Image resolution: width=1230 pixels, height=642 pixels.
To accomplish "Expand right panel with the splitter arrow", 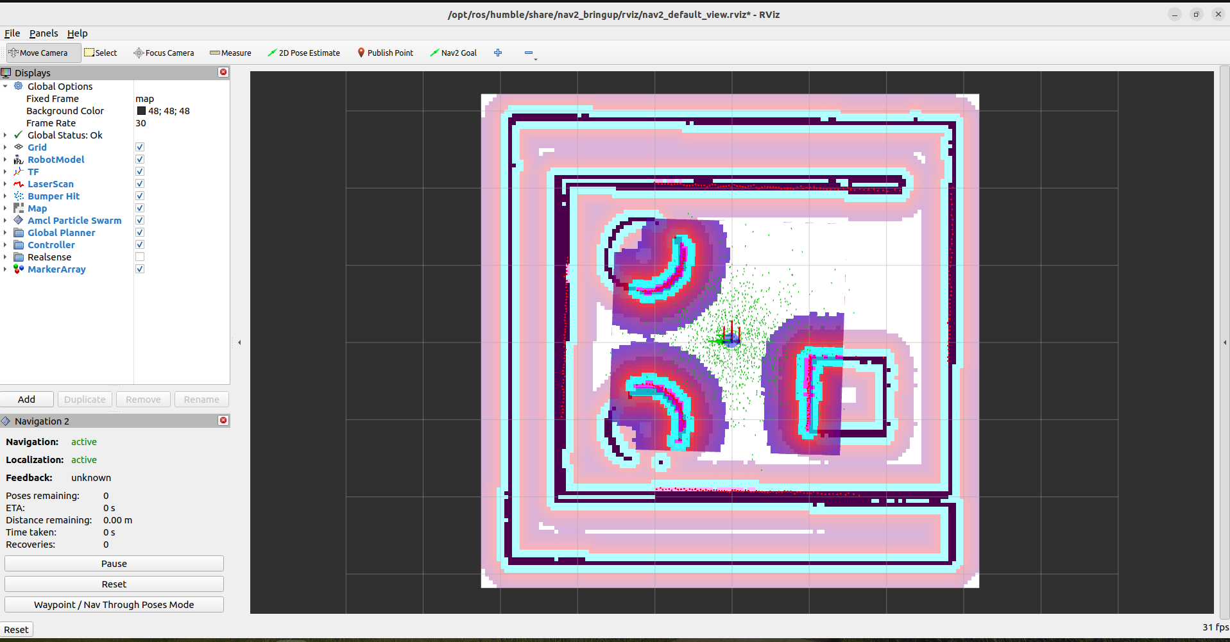I will click(1225, 342).
